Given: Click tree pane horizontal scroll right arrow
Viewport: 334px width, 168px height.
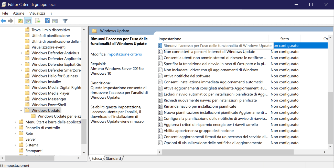Looking at the screenshot, I should 78,158.
